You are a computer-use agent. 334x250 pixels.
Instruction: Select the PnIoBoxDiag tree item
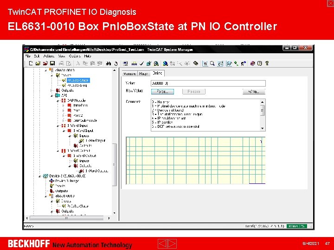pyautogui.click(x=77, y=86)
